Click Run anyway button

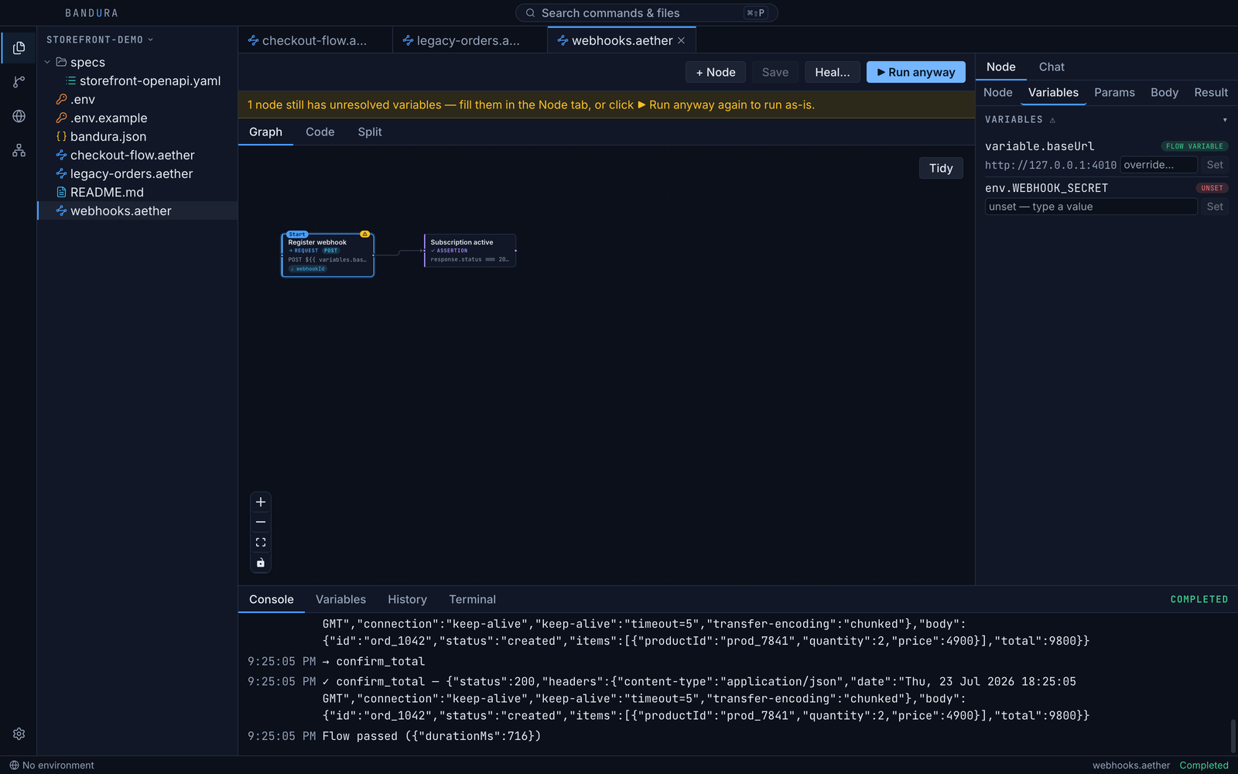tap(916, 72)
